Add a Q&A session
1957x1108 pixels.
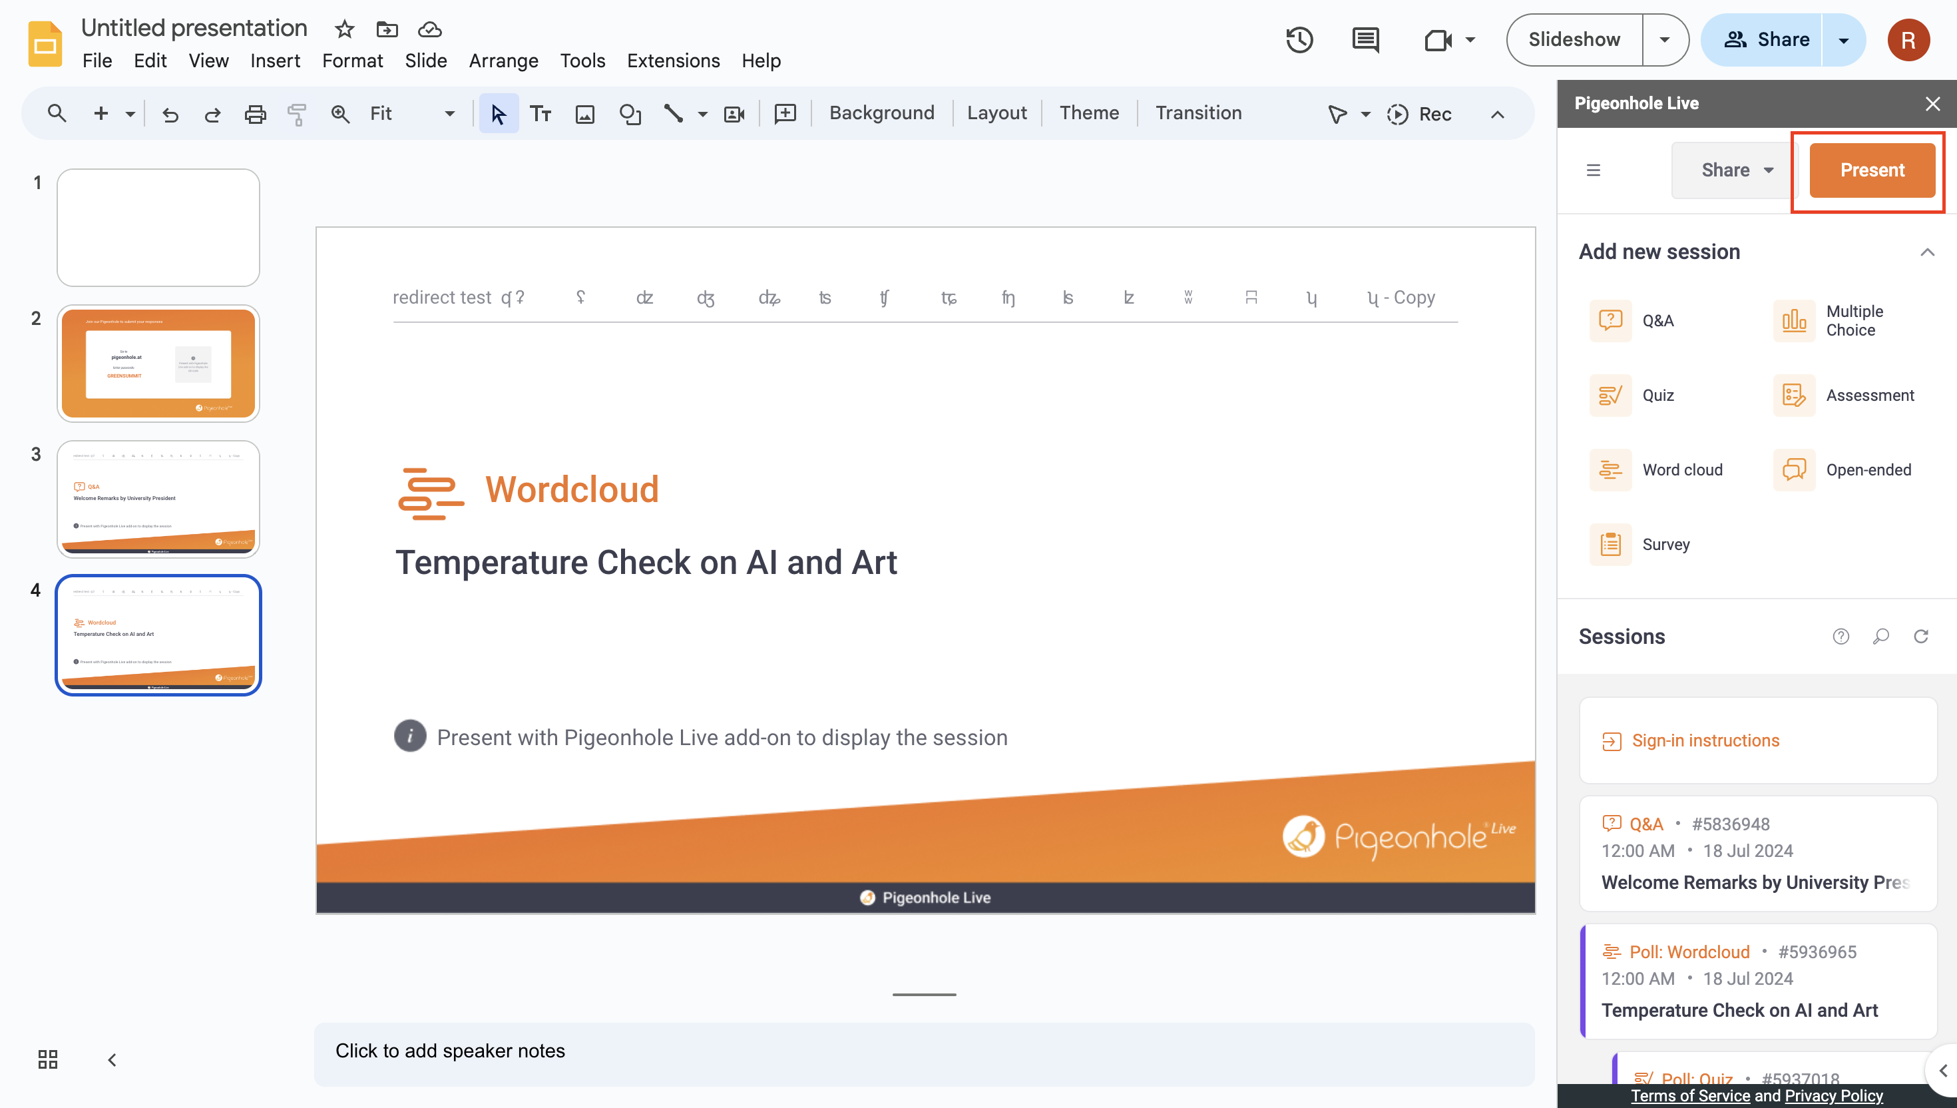pyautogui.click(x=1633, y=320)
